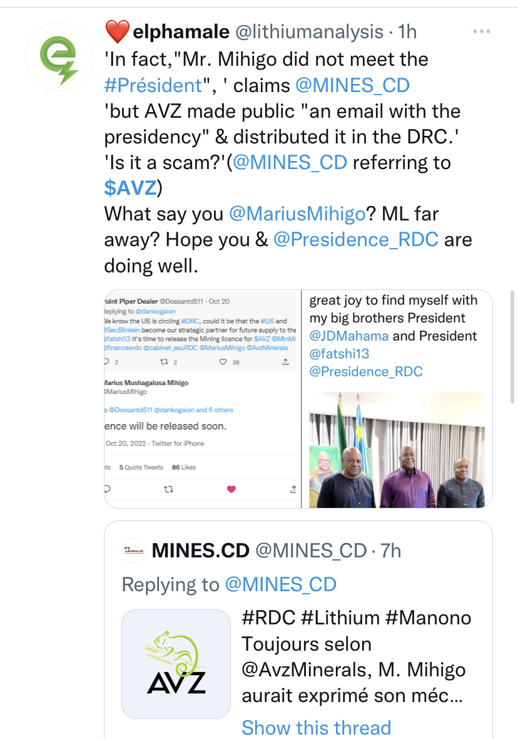Click @MINES_CD mention after 'claims'
Viewport: 518px width, 739px height.
coord(352,85)
